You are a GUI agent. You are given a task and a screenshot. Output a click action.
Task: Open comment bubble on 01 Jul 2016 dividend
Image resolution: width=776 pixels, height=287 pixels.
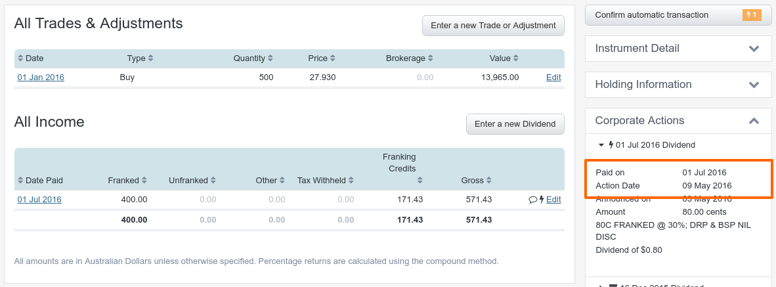(x=533, y=200)
